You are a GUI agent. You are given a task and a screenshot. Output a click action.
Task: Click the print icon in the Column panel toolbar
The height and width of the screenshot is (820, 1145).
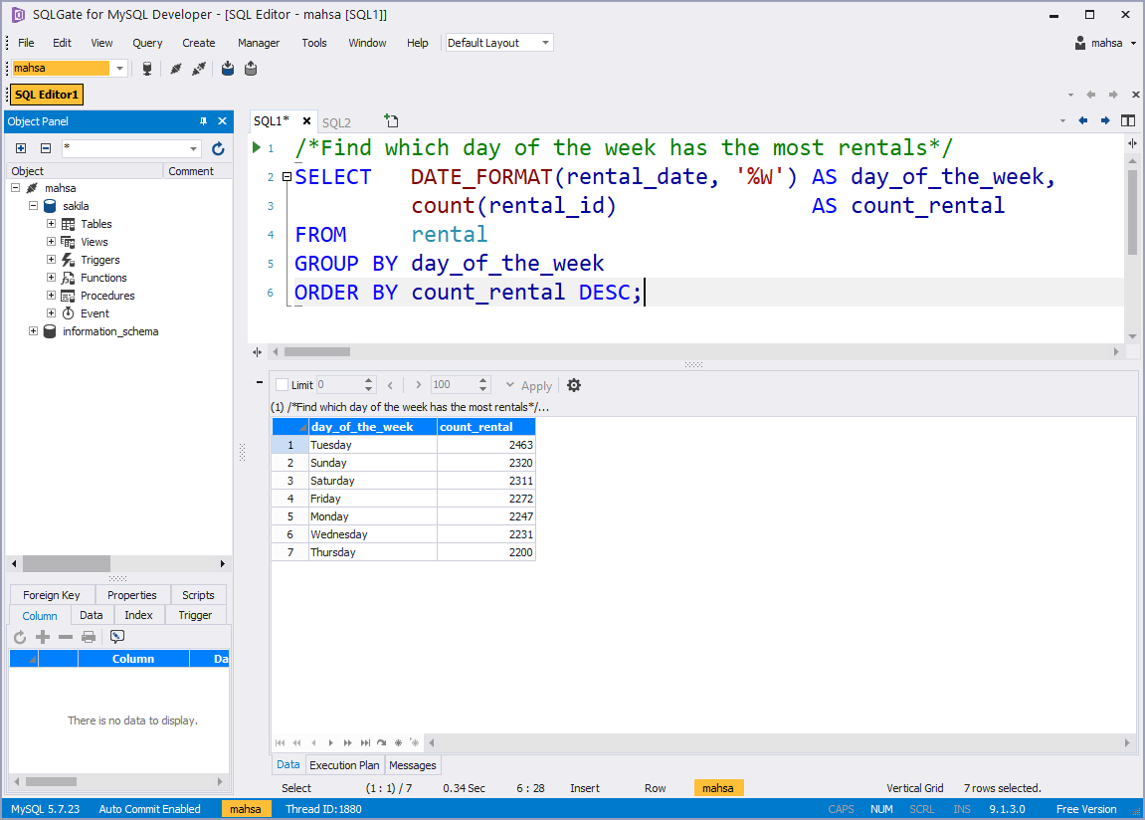(89, 637)
